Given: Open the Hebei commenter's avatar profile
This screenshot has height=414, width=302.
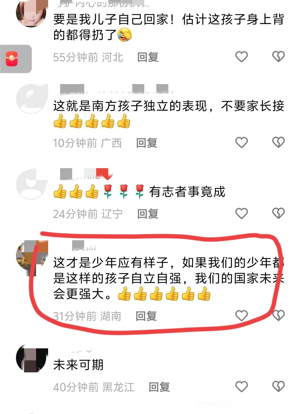Looking at the screenshot, I should pos(31,13).
